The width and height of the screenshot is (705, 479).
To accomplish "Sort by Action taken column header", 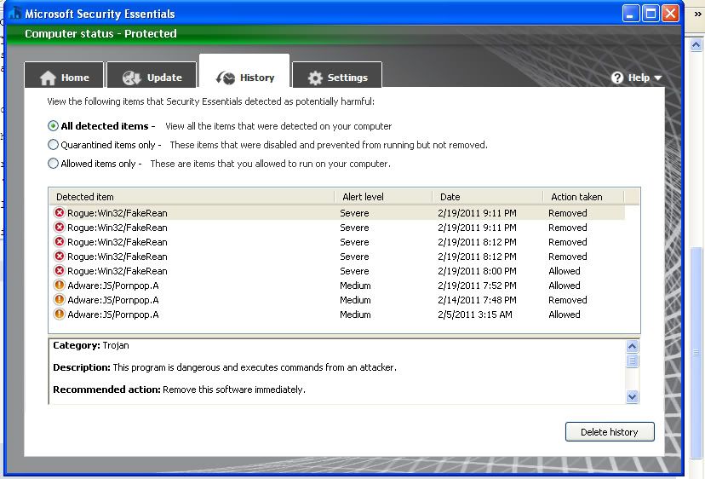I will [583, 197].
